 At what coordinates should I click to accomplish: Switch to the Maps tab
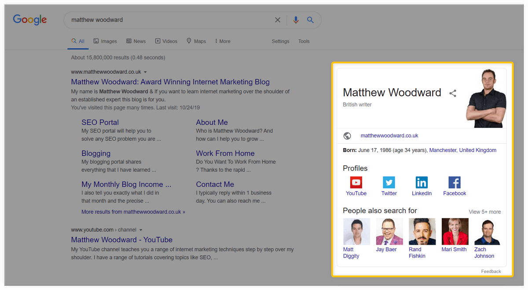[196, 41]
